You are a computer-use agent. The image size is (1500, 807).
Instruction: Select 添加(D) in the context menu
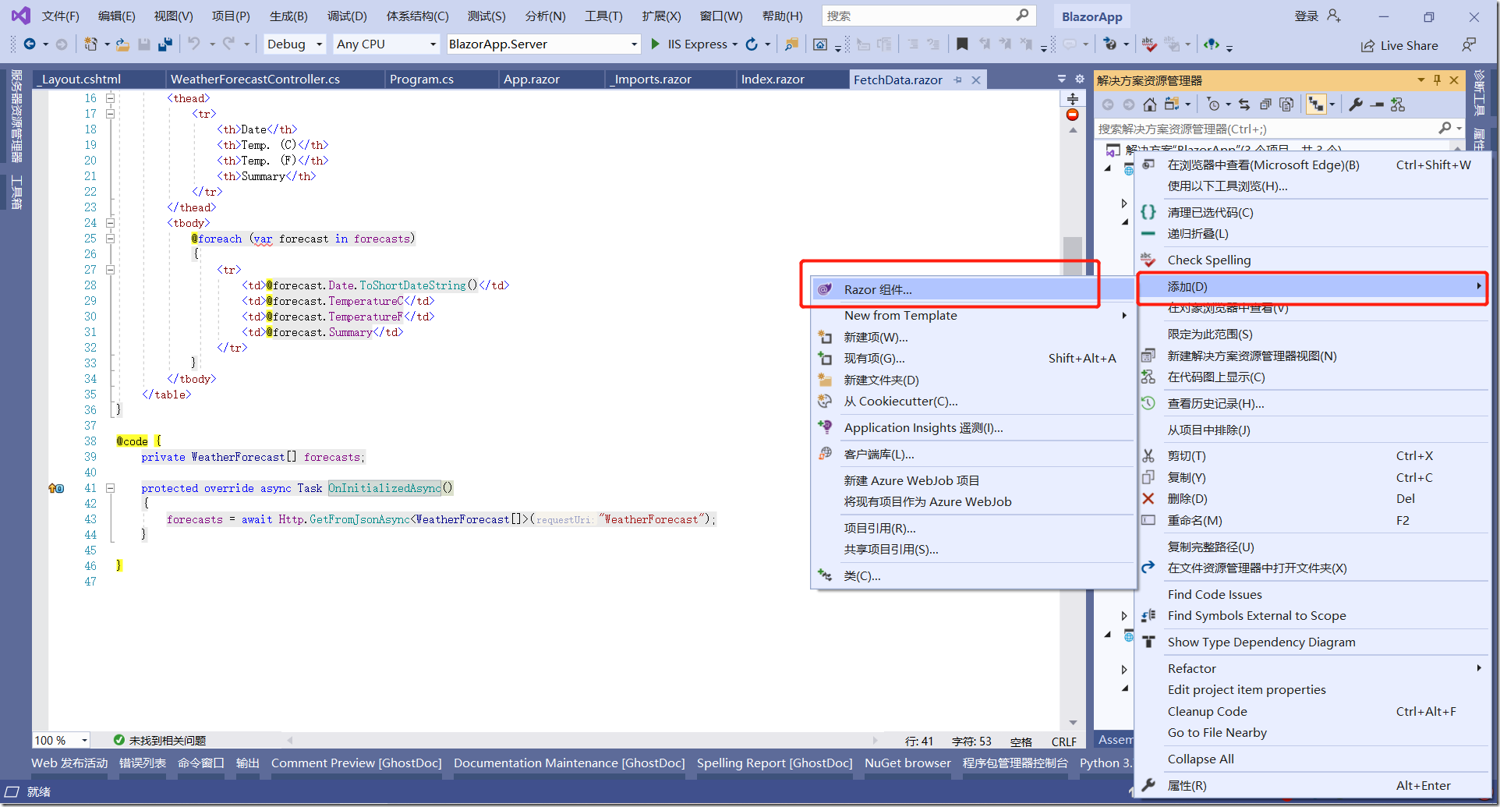tap(1313, 287)
